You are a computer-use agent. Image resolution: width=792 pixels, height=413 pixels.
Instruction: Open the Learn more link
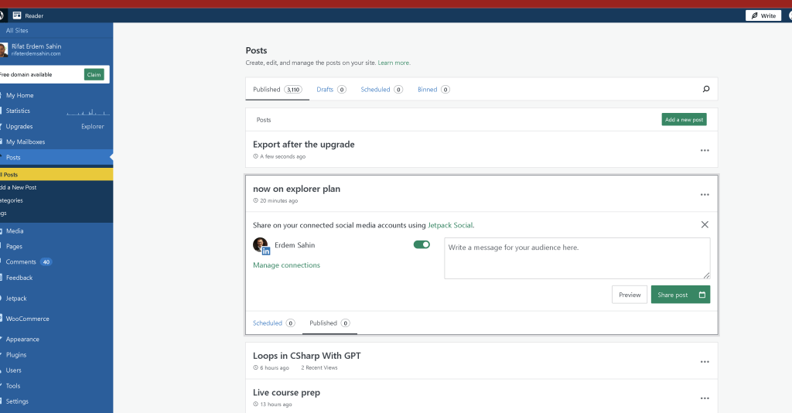click(394, 63)
